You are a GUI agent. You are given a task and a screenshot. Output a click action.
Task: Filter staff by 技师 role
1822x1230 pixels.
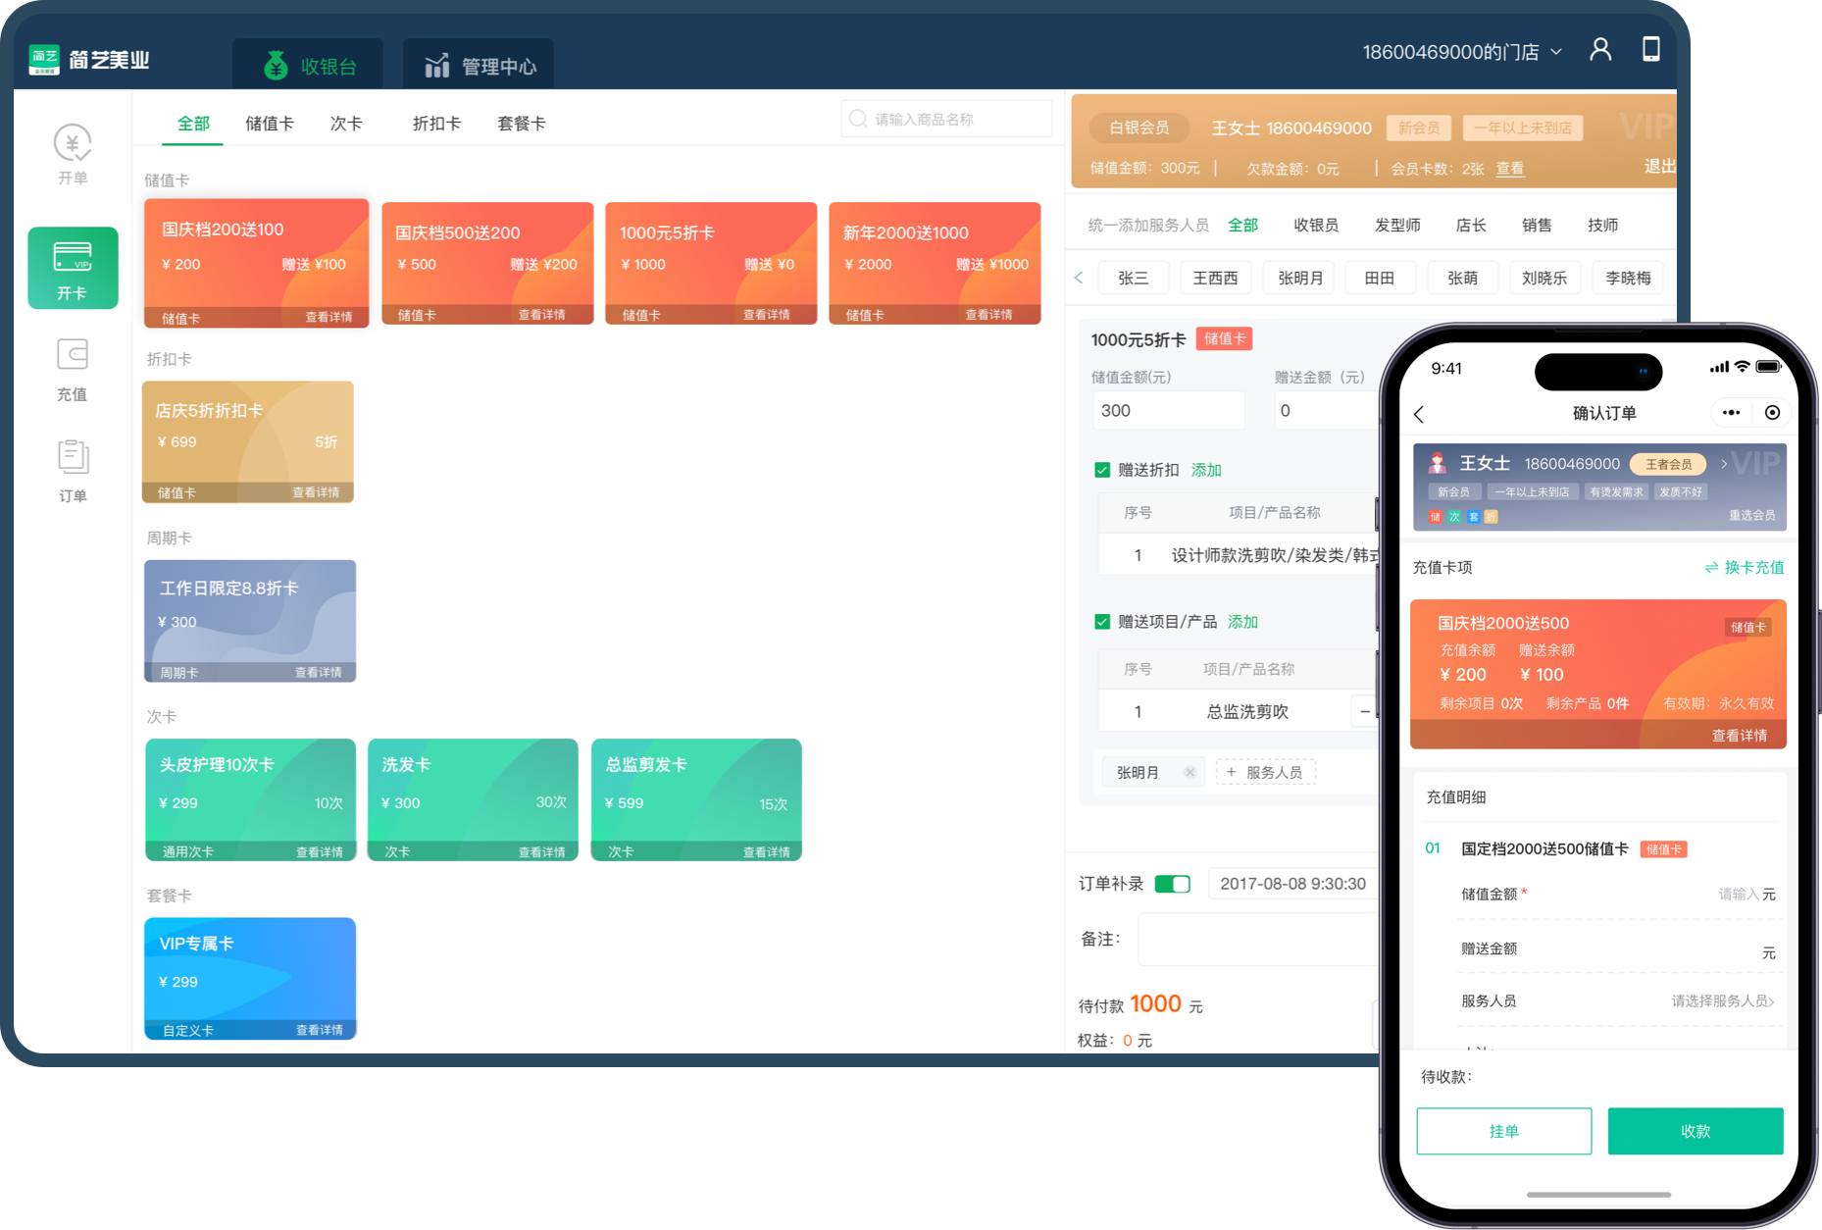[x=1603, y=225]
